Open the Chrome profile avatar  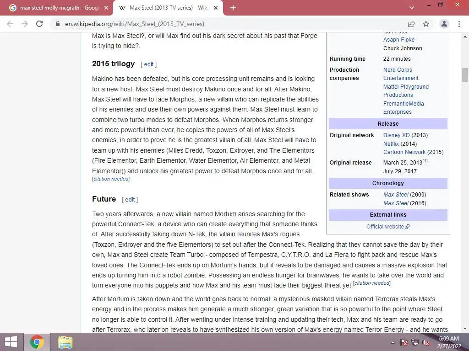coord(444,24)
